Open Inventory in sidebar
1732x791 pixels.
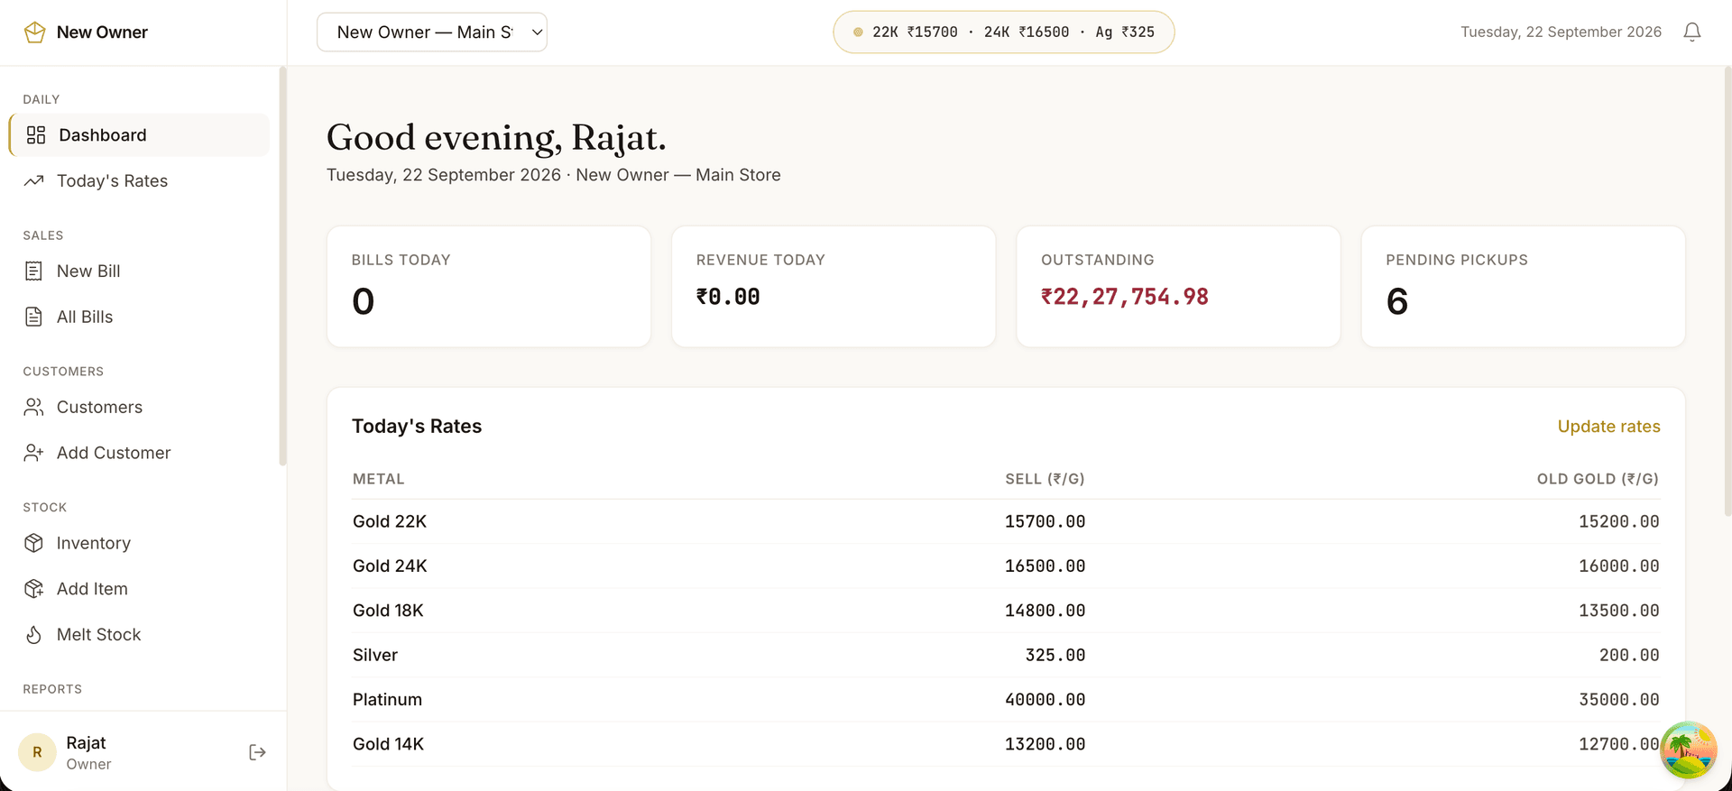coord(139,543)
